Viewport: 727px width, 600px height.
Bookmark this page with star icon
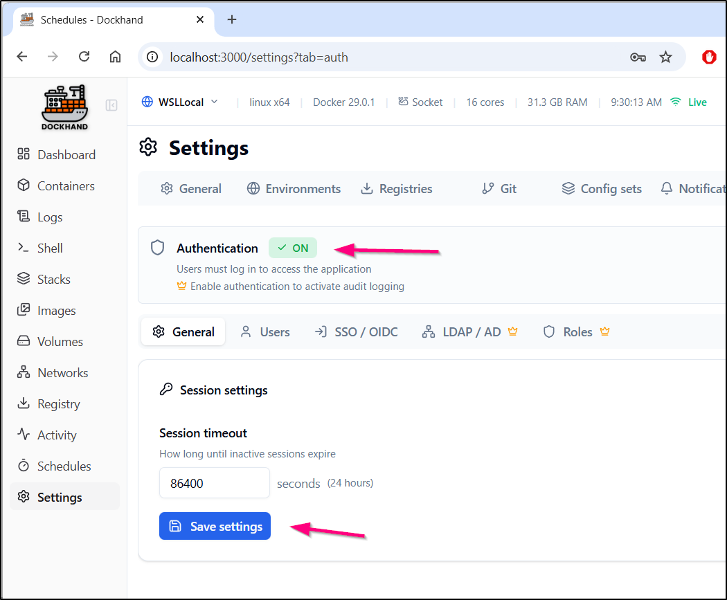(x=665, y=57)
